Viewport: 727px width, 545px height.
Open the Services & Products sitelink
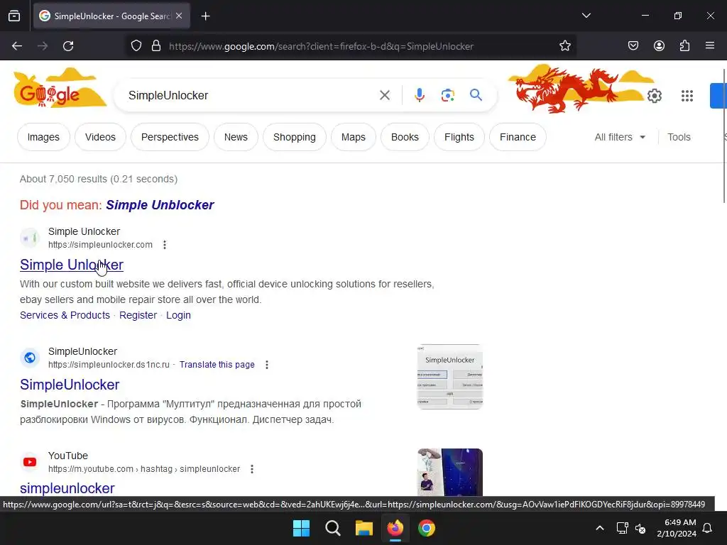coord(65,315)
